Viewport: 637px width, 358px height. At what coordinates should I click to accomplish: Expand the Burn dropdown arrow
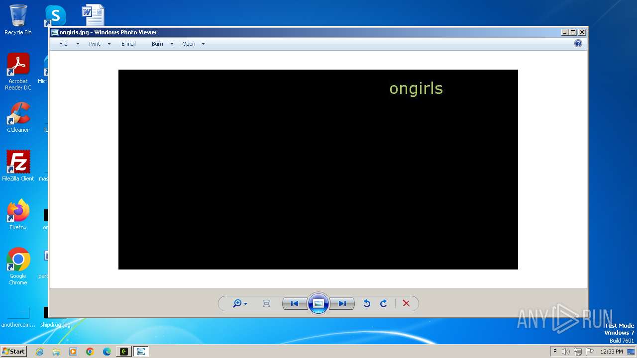click(x=172, y=44)
